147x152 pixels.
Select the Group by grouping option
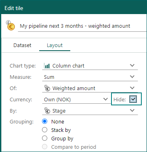point(44,138)
